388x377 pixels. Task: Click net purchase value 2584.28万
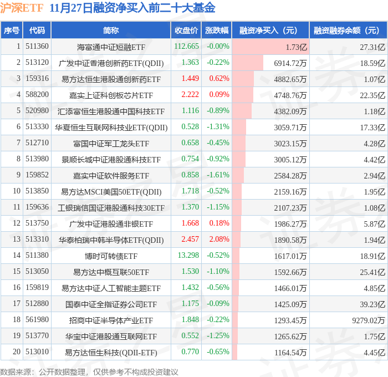[290, 176]
